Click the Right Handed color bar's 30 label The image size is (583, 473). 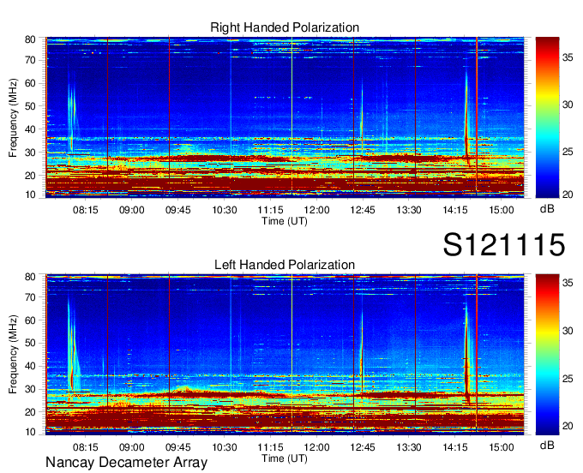click(x=568, y=105)
